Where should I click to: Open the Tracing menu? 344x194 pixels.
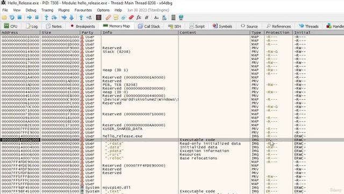(x=47, y=10)
